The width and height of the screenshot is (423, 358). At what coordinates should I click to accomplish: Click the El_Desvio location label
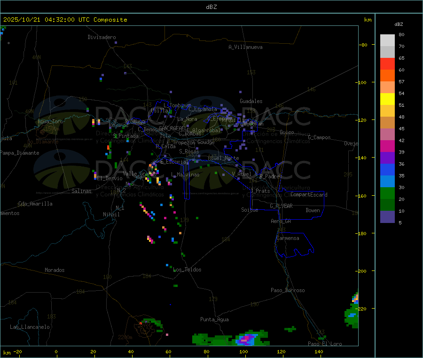110,178
